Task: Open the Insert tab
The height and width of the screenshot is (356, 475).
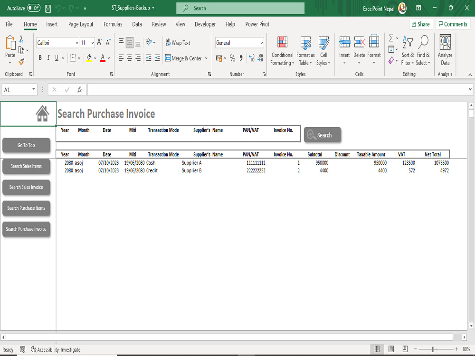Action: 52,24
